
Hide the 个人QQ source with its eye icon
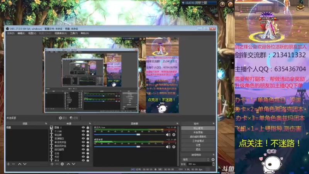83,131
